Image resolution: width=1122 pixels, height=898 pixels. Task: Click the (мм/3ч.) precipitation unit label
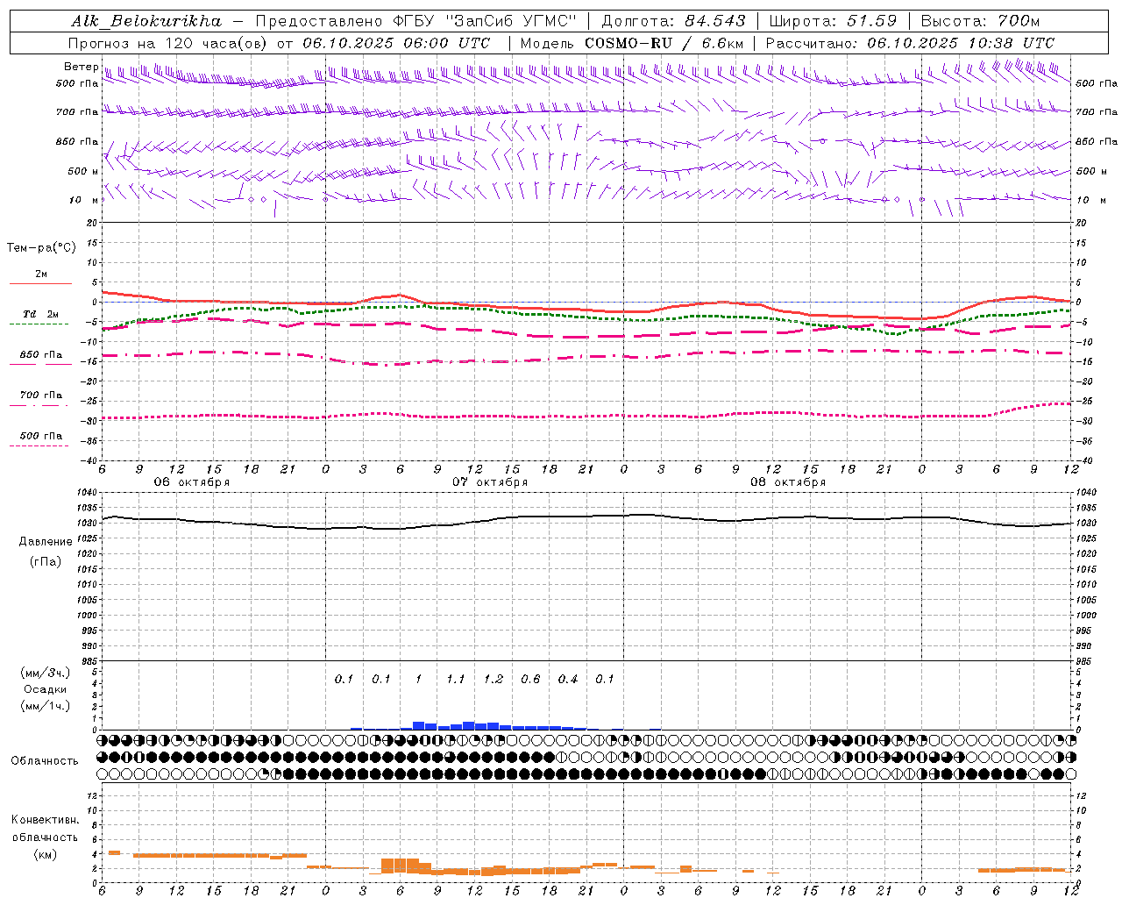click(x=46, y=673)
